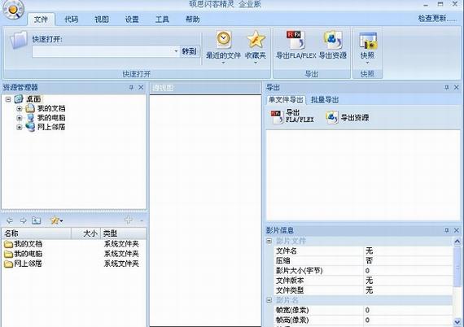The height and width of the screenshot is (327, 464).
Task: Switch to 批量导出 tab
Action: click(325, 99)
